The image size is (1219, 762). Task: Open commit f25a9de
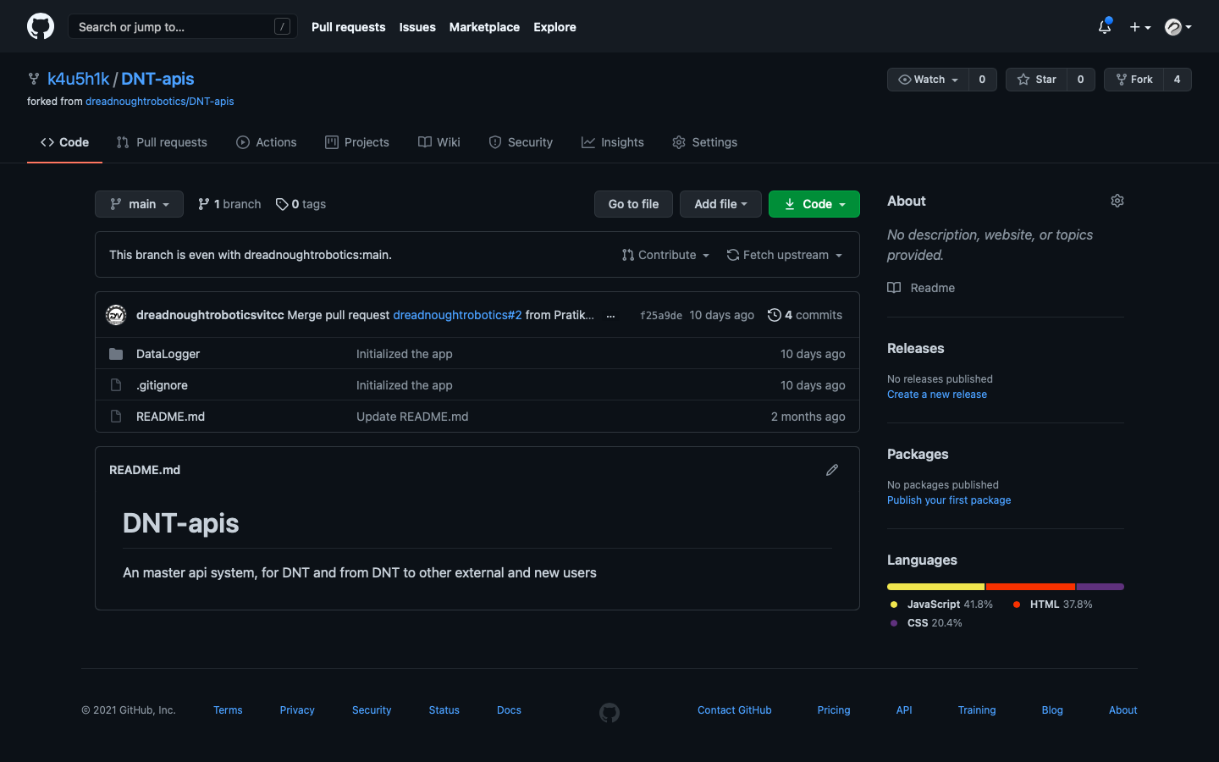click(661, 316)
